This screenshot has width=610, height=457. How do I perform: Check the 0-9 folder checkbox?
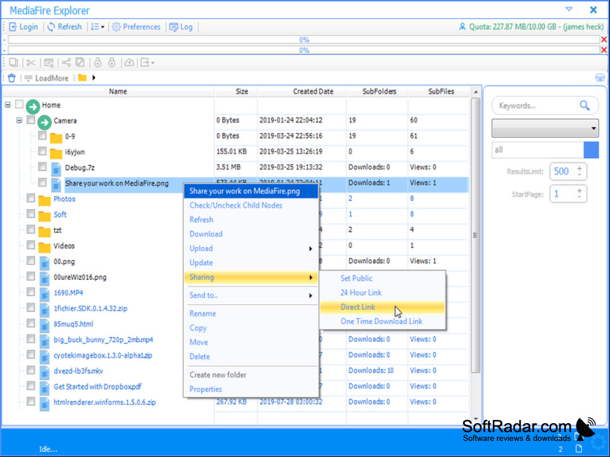pyautogui.click(x=42, y=135)
